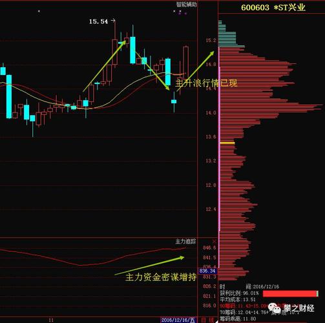
Task: Click the lime arrow in 主力追踪 panel
Action: (149, 266)
